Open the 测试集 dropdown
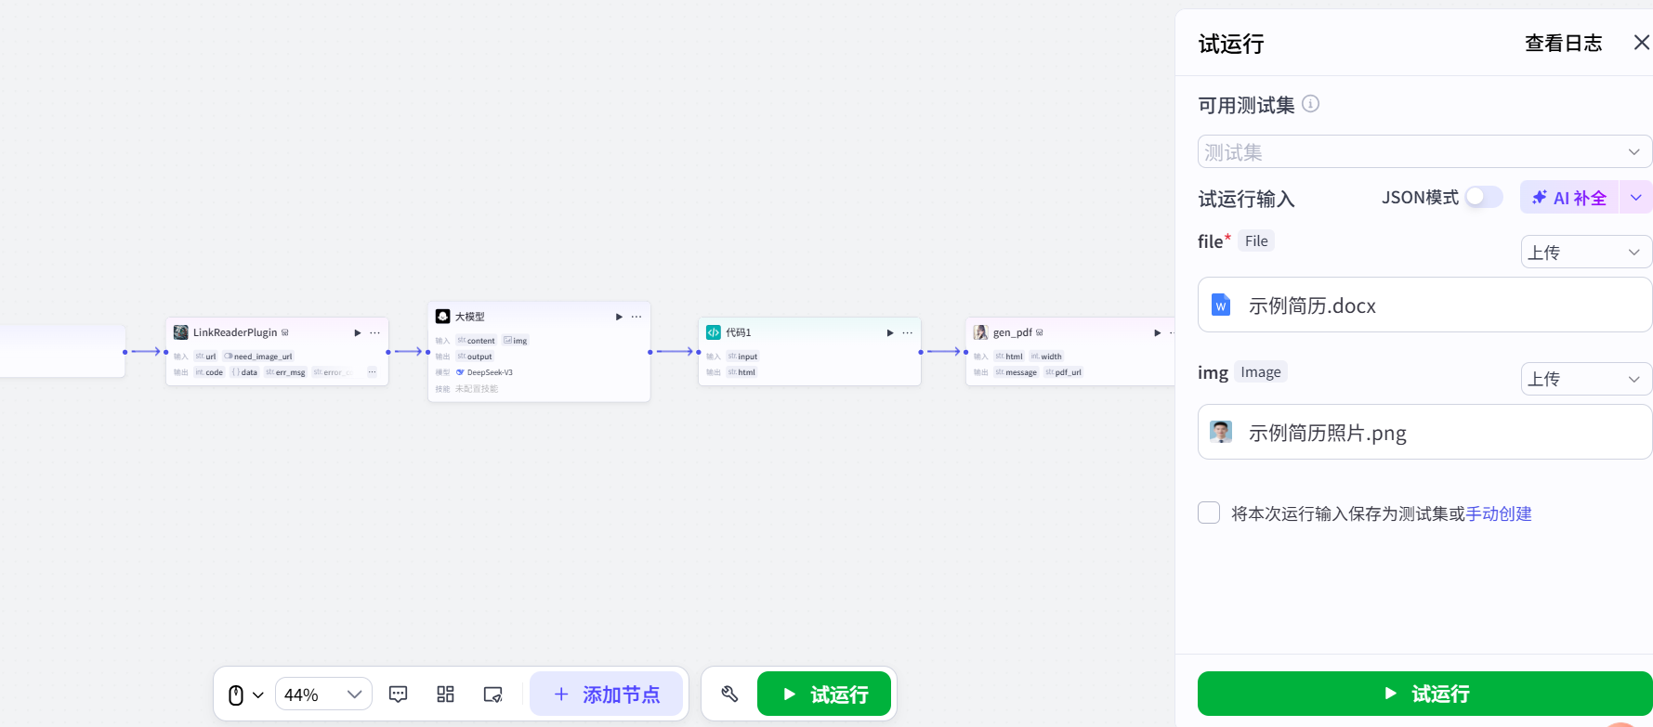Image resolution: width=1653 pixels, height=727 pixels. tap(1424, 151)
